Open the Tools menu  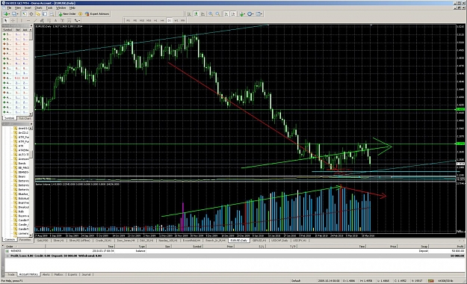[x=49, y=7]
